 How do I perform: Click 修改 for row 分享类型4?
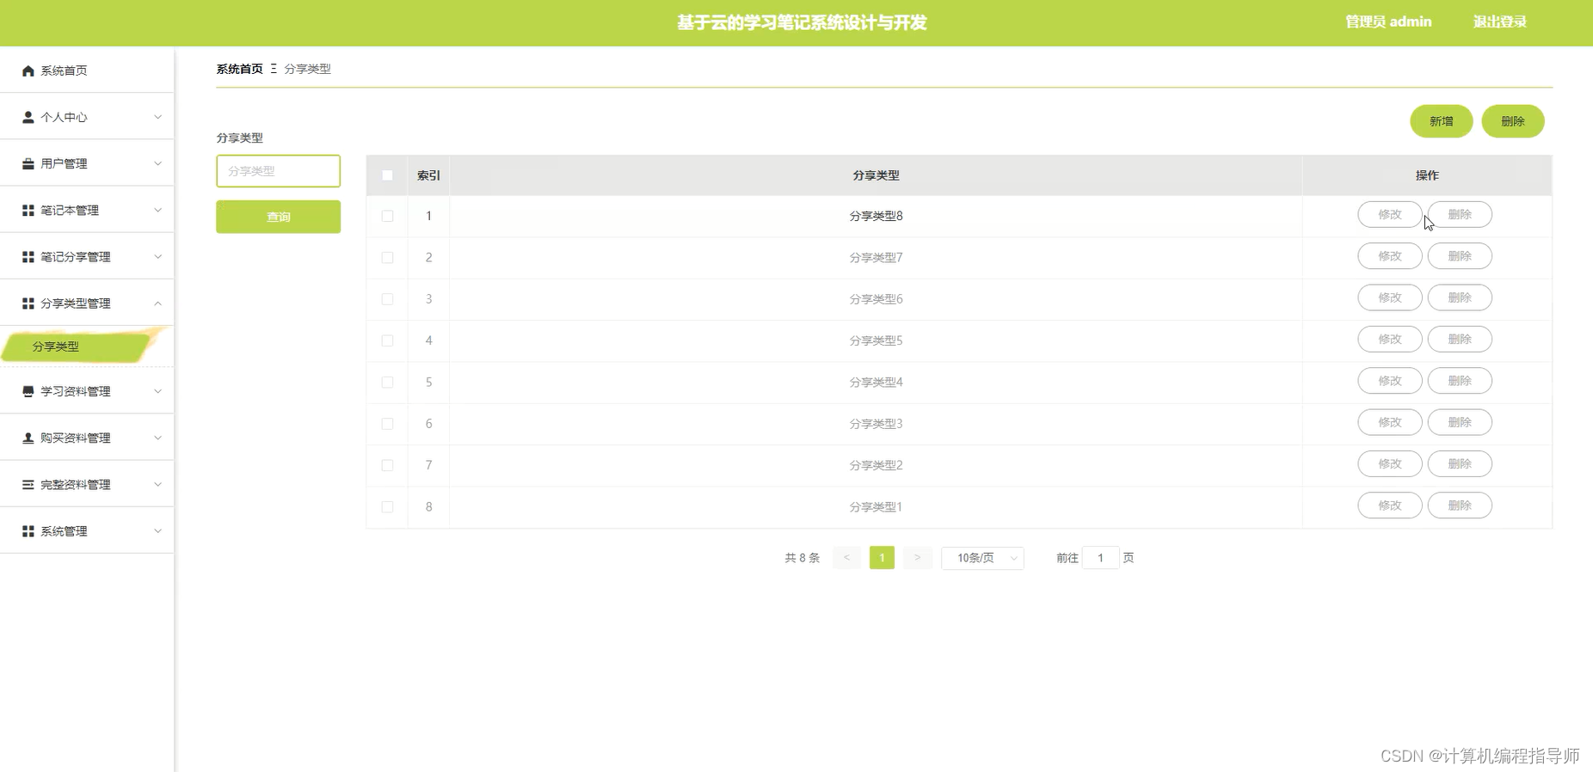[x=1390, y=381]
